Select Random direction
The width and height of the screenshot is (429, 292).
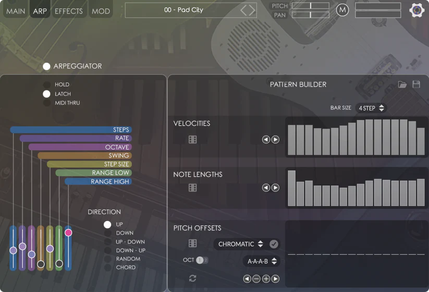(107, 259)
